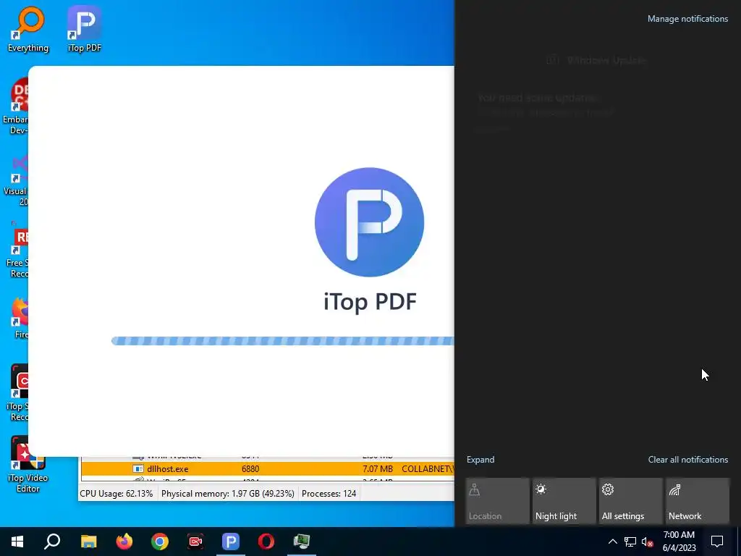Screen dimensions: 741x556
Task: Expand the quick actions panel
Action: pos(480,460)
